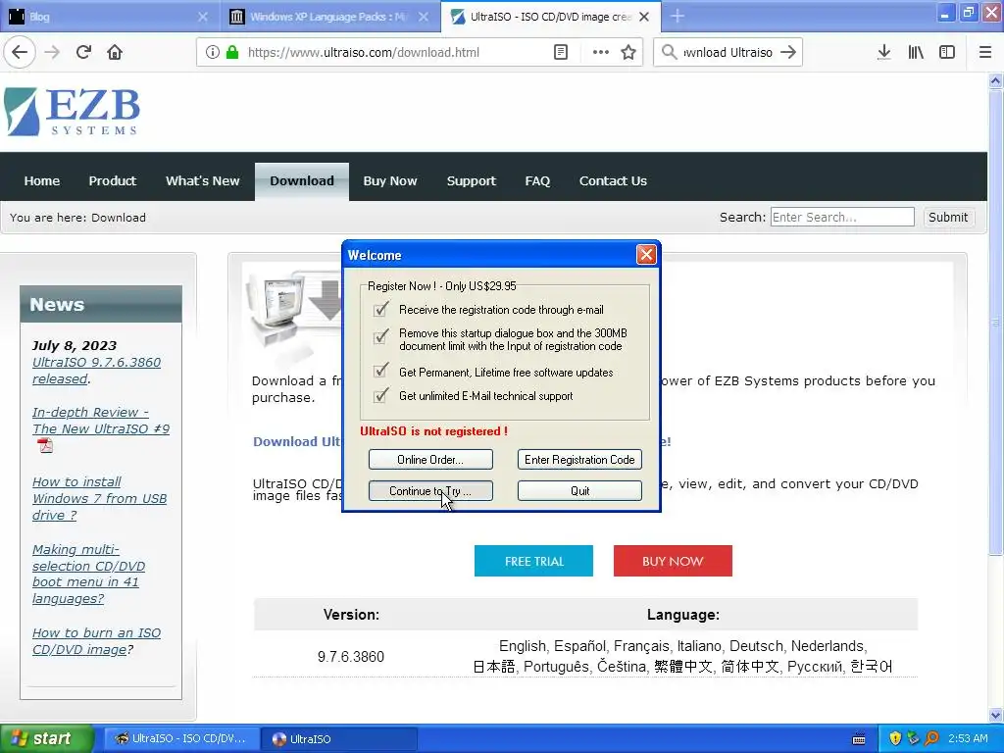Screen dimensions: 1004x753
Task: Open 'How to burn an ISO CD/DVD image' link
Action: pos(96,641)
